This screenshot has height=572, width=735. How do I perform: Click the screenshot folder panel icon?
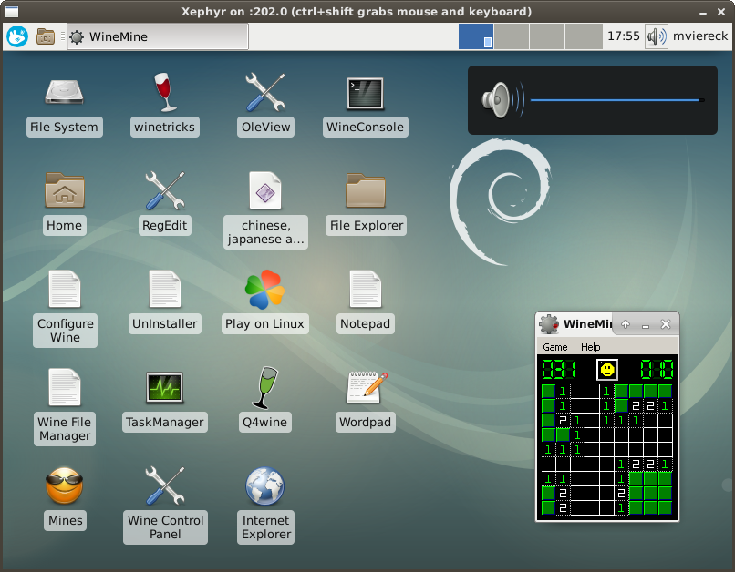46,36
